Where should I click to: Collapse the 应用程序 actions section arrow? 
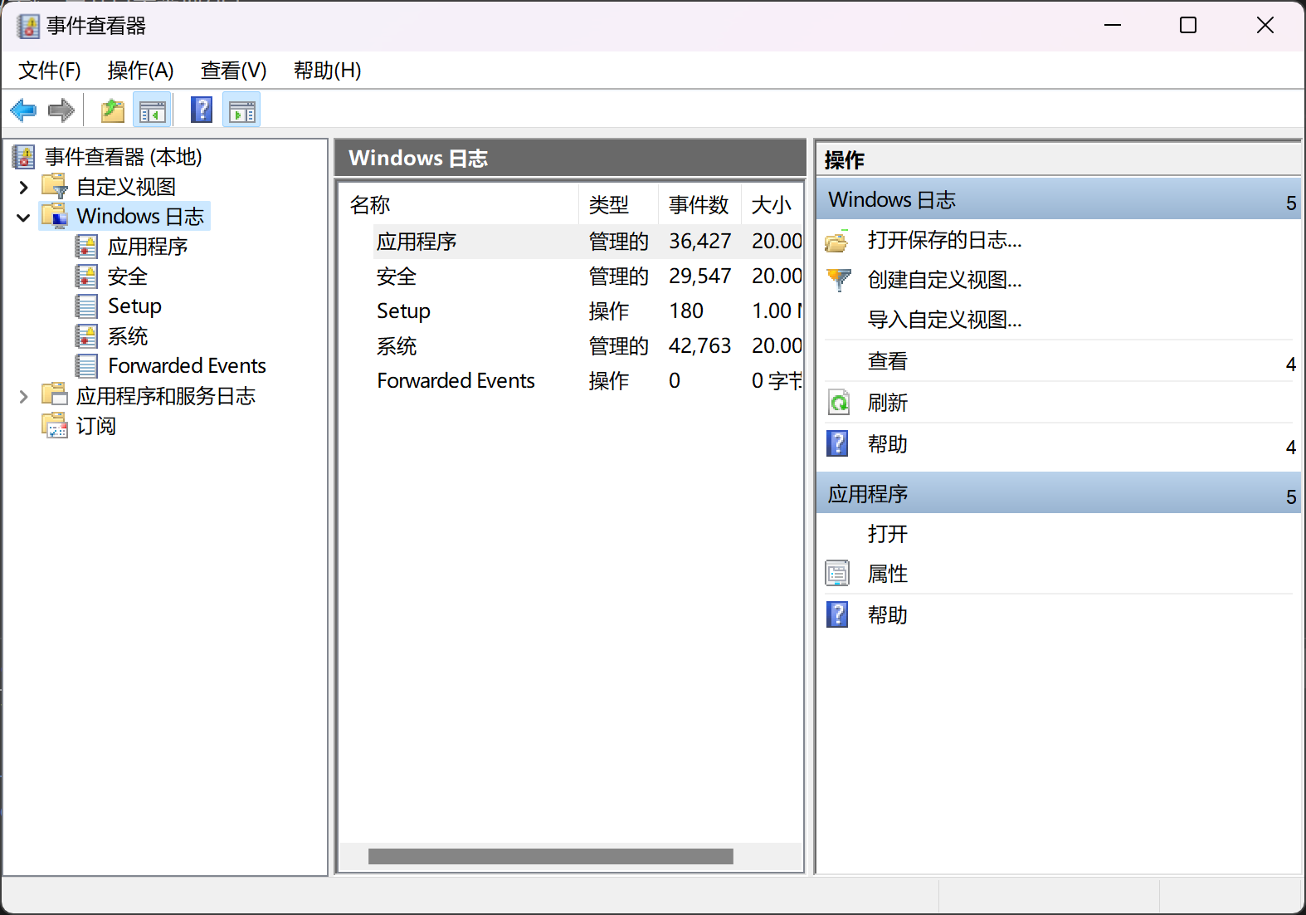tap(1291, 497)
